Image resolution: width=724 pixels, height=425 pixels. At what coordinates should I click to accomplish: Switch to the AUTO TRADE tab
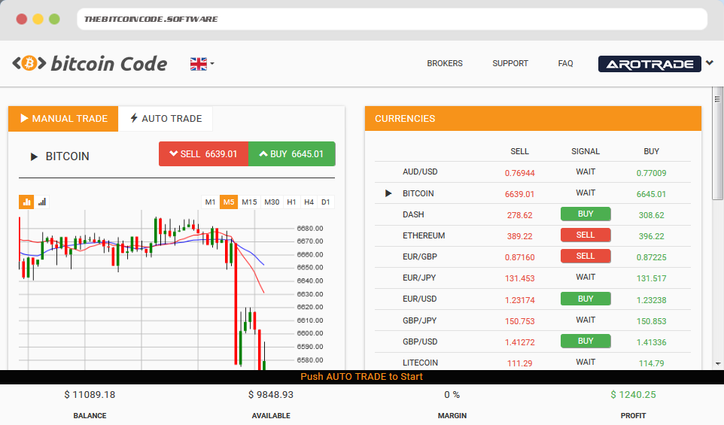point(166,119)
